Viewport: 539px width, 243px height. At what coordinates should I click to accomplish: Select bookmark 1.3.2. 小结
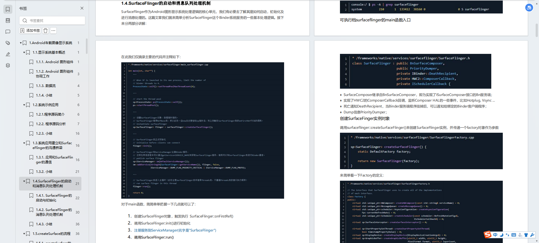pyautogui.click(x=44, y=172)
